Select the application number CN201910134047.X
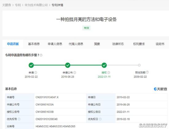 (47, 97)
